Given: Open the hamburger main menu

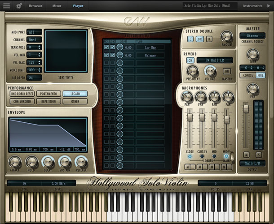Looking at the screenshot, I should [6, 6].
